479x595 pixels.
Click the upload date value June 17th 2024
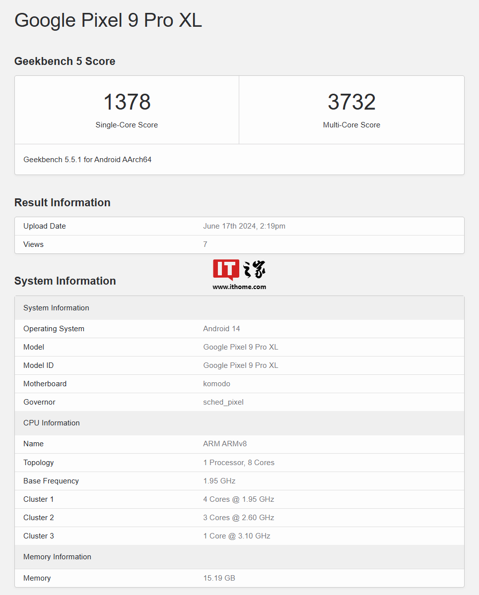tap(244, 226)
